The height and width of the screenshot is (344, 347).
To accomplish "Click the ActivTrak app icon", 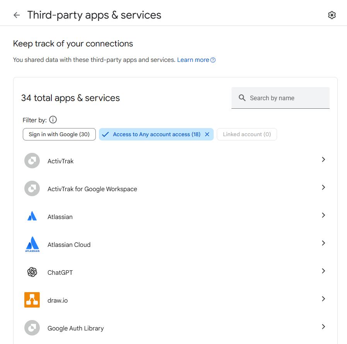I will tap(32, 161).
